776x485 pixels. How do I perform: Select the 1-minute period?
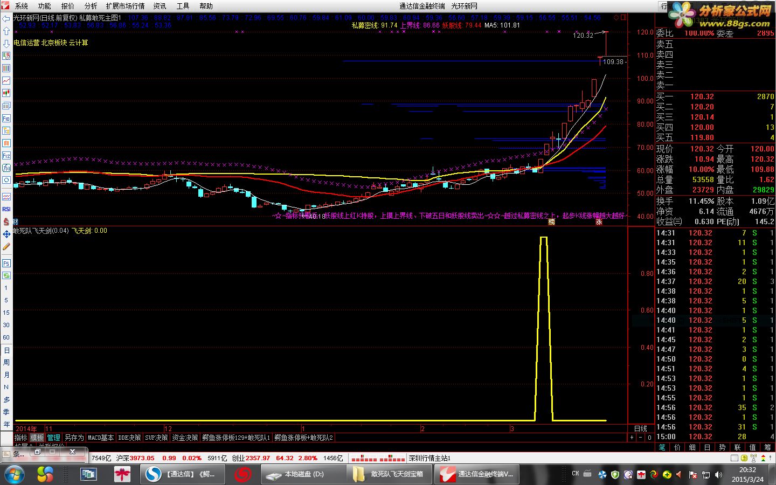click(x=6, y=288)
